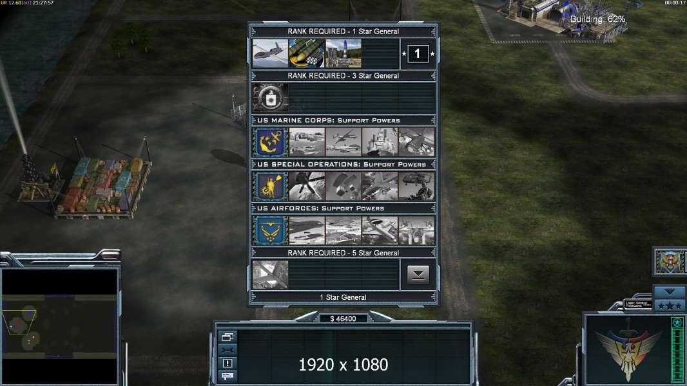Click the available points box showing 1

tap(418, 54)
